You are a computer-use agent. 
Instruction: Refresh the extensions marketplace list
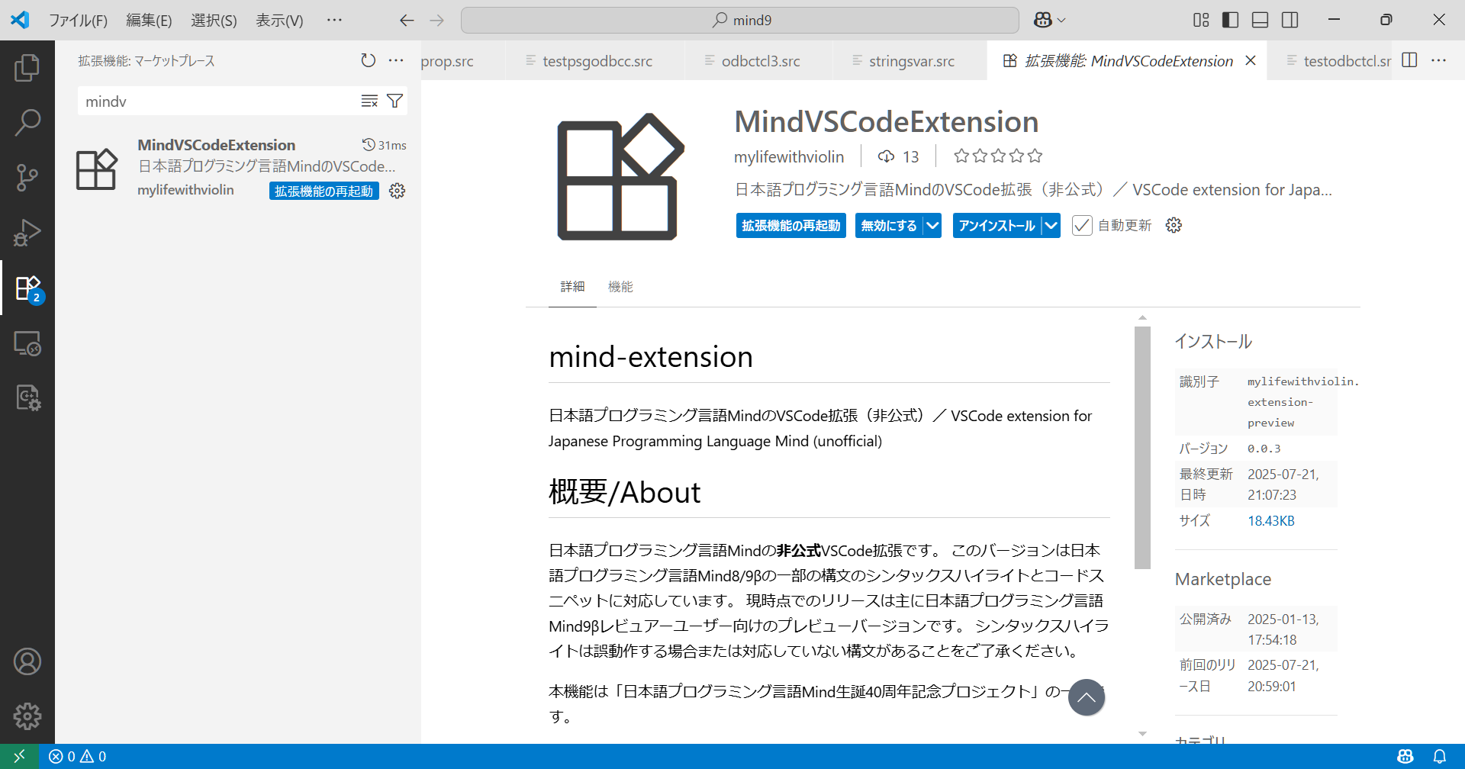pyautogui.click(x=369, y=60)
